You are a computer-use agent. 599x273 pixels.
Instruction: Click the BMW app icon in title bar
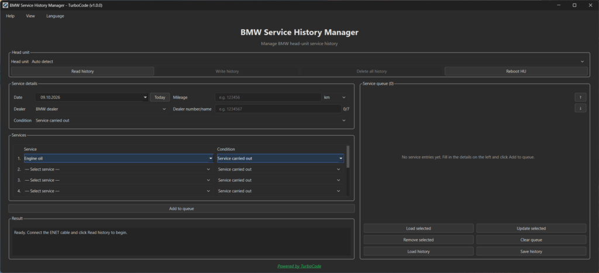click(5, 5)
